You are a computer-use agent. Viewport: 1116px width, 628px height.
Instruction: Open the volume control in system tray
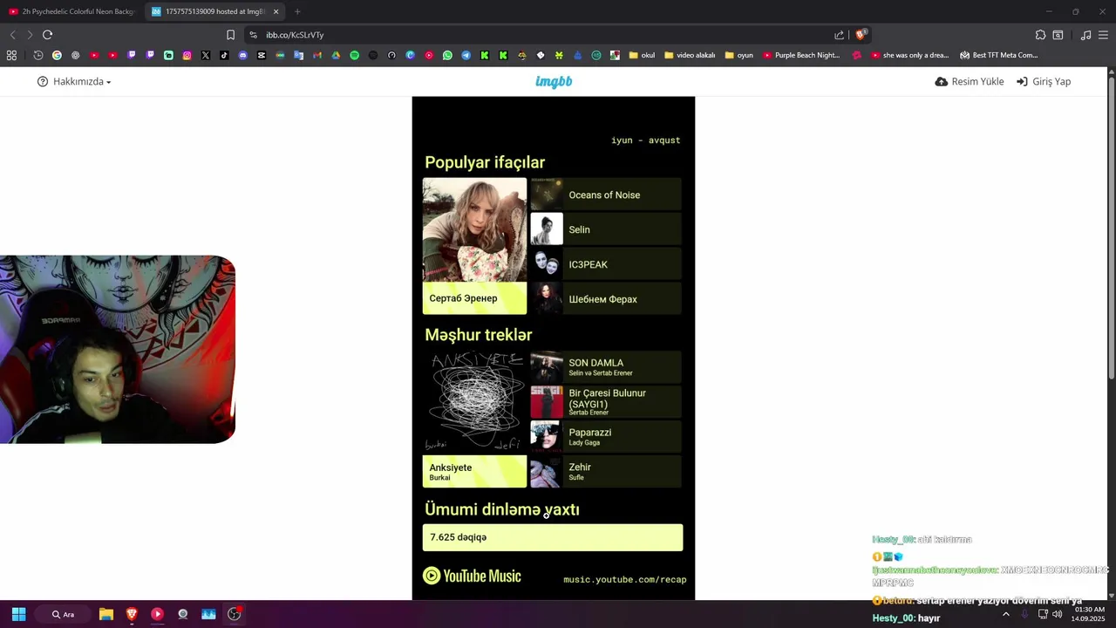[x=1057, y=614]
